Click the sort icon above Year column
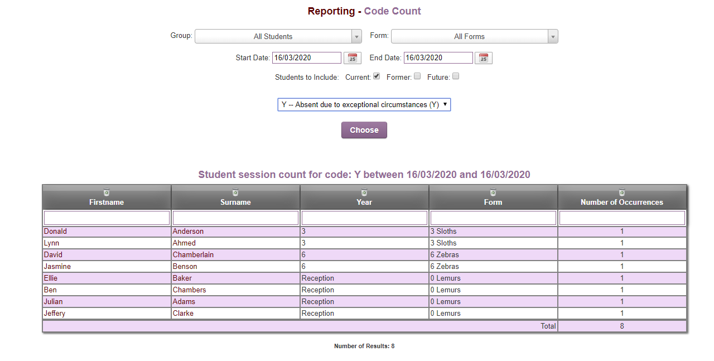This screenshot has height=361, width=714. tap(364, 191)
